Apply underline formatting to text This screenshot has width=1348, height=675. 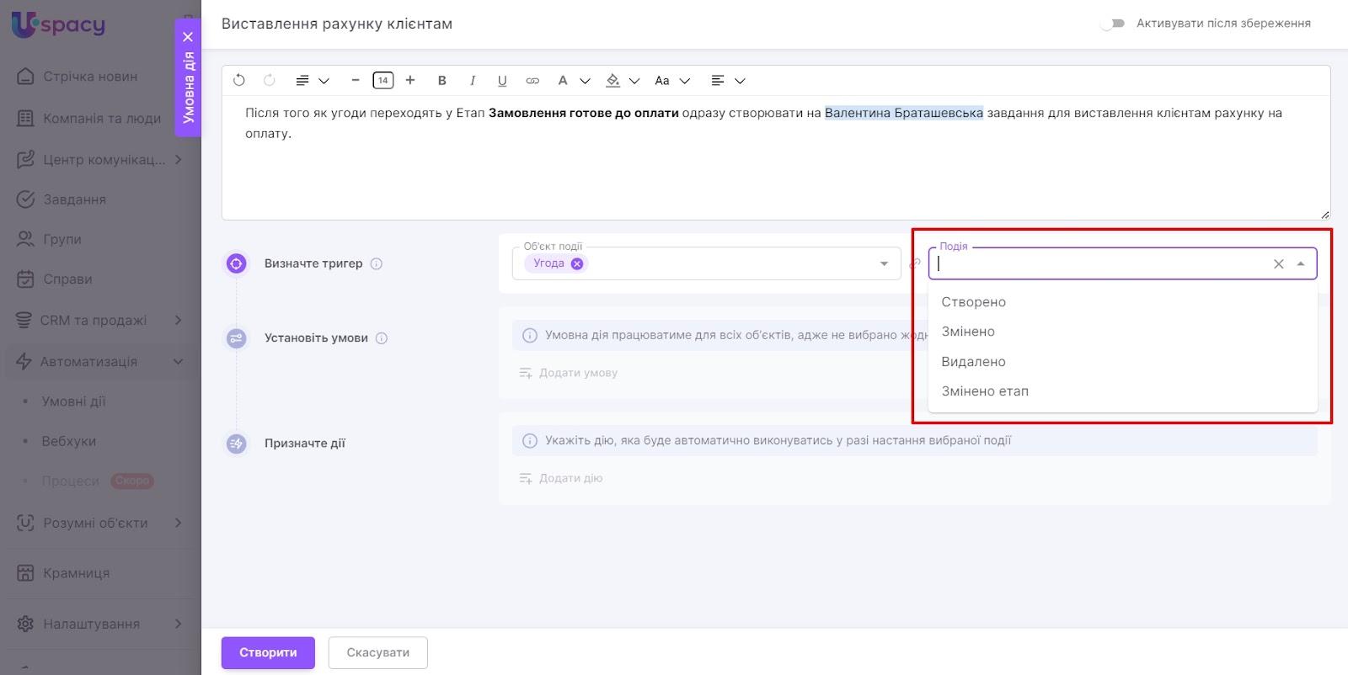tap(502, 81)
